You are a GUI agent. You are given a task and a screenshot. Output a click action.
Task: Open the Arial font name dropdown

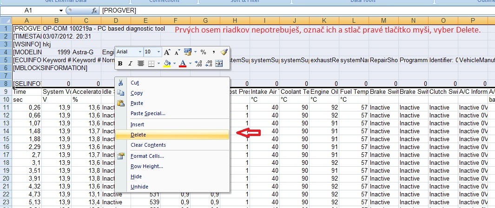[x=139, y=52]
